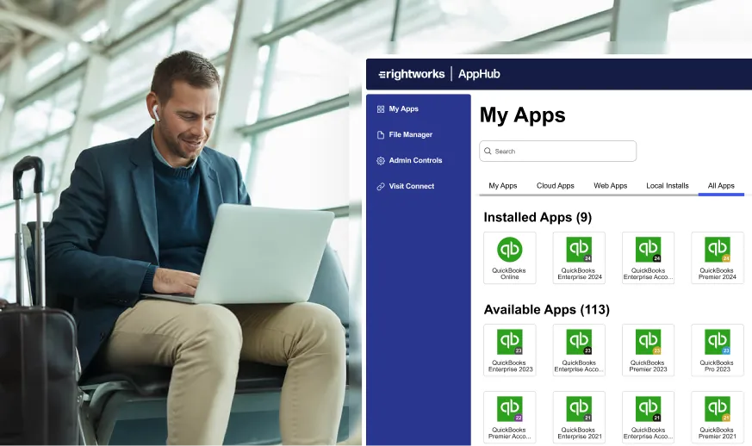This screenshot has height=446, width=752.
Task: Select QuickBooks Pro 2023 app
Action: click(x=717, y=350)
